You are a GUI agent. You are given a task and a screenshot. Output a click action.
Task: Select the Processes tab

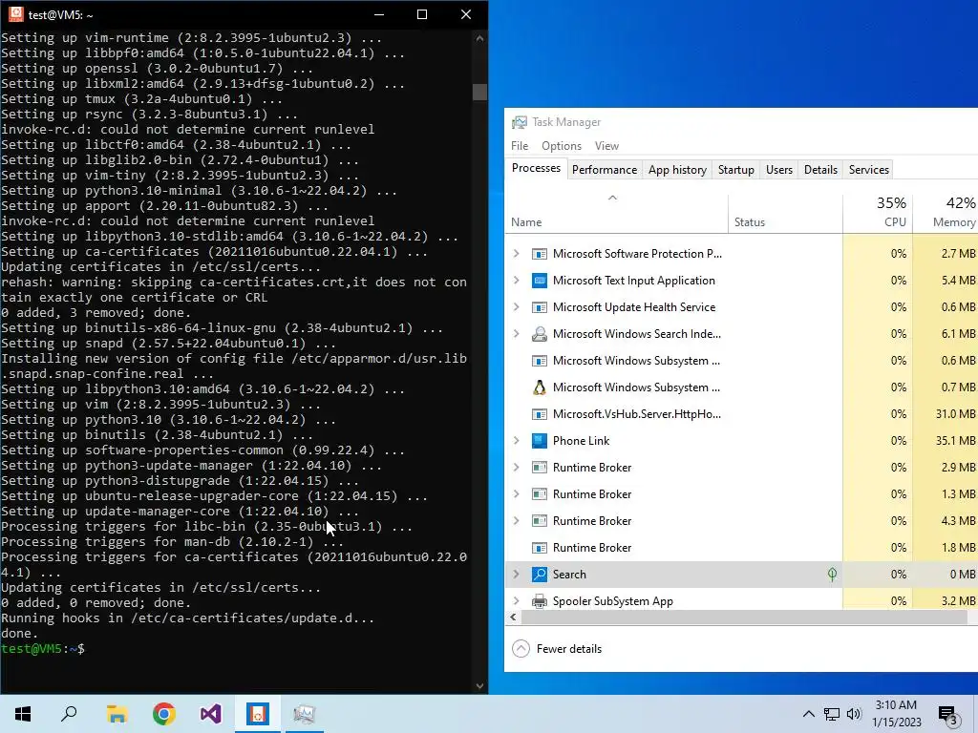pyautogui.click(x=536, y=168)
